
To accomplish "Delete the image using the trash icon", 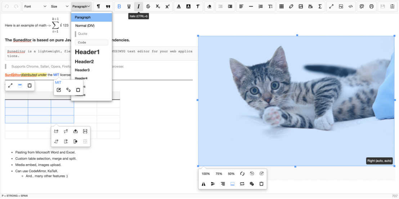I will pos(261,184).
